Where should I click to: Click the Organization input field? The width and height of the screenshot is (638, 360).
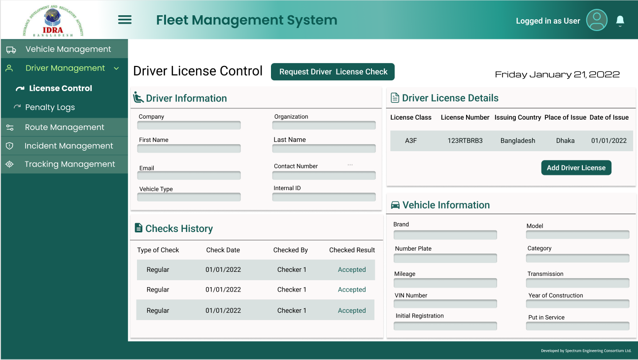click(324, 125)
